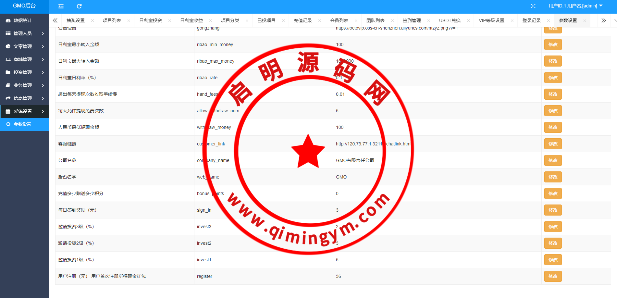Click the refresh icon in top bar

point(79,6)
